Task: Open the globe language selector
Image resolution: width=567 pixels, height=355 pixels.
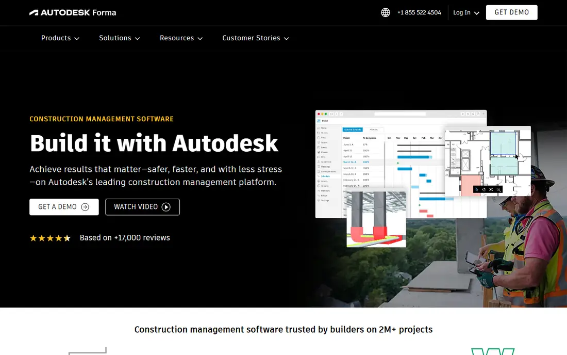Action: pos(386,13)
